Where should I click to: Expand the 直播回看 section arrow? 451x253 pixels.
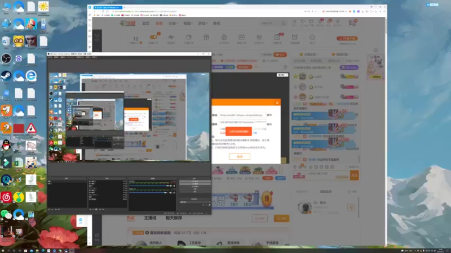click(349, 54)
